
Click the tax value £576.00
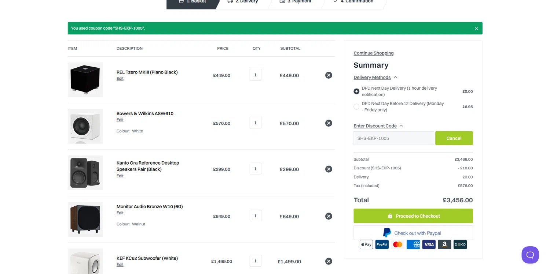pos(465,186)
